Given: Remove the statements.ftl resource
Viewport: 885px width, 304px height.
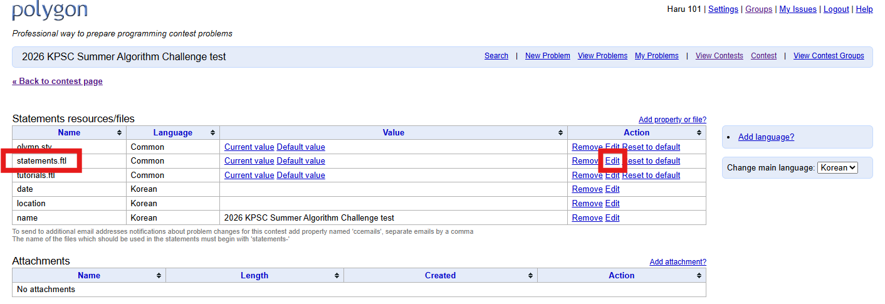Looking at the screenshot, I should (587, 161).
